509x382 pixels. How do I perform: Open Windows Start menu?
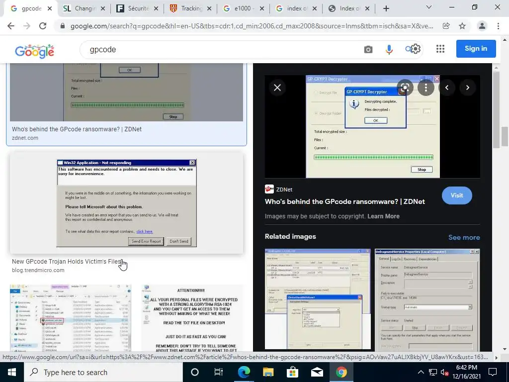12,372
